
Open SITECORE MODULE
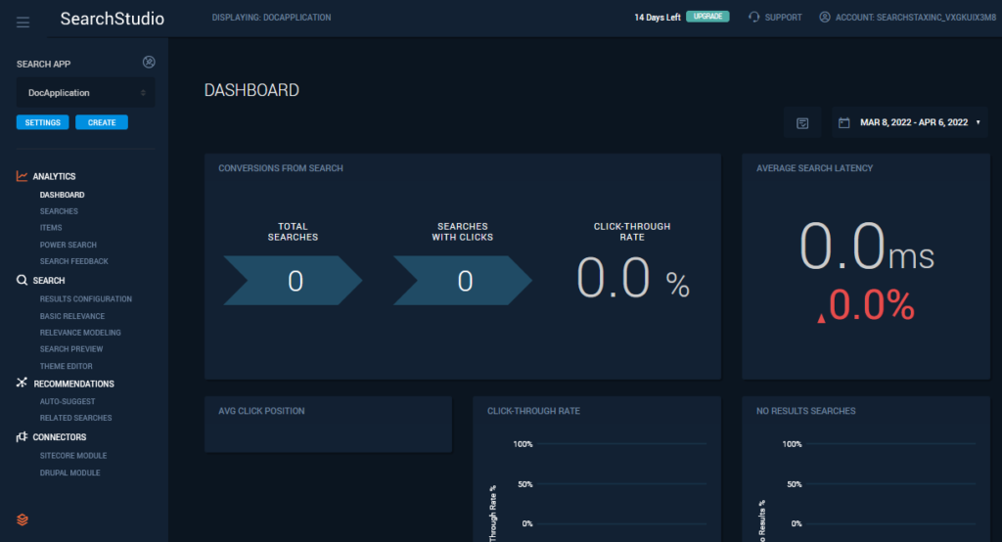[72, 456]
